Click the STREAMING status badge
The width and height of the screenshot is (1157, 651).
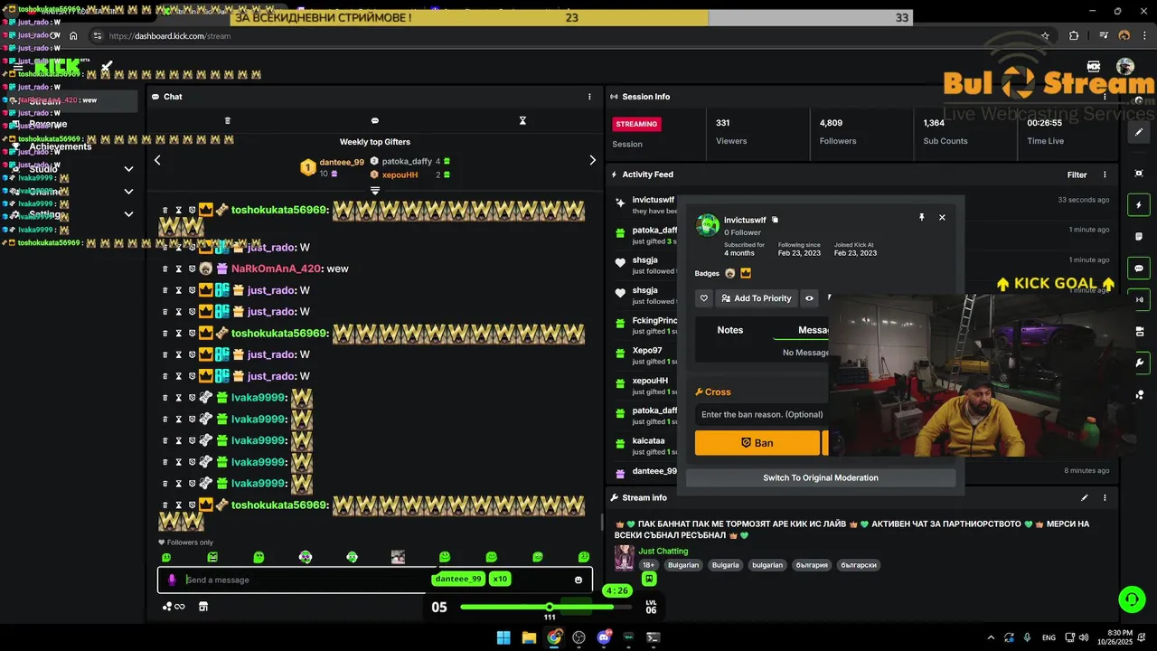[x=636, y=124]
